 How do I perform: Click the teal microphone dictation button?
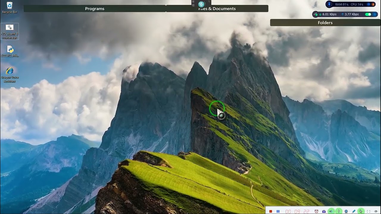tap(202, 4)
